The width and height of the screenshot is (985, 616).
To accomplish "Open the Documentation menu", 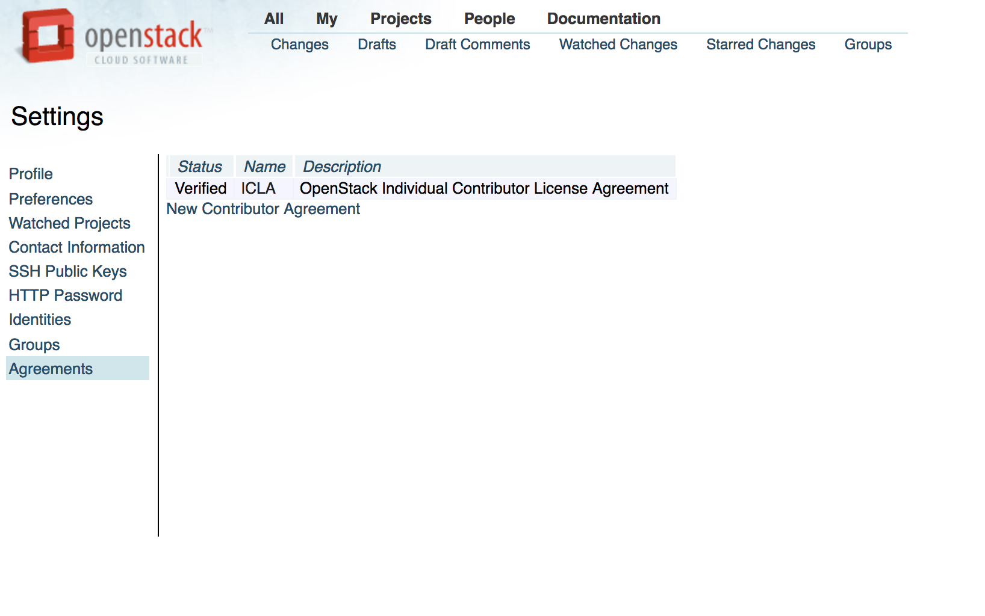I will coord(604,19).
